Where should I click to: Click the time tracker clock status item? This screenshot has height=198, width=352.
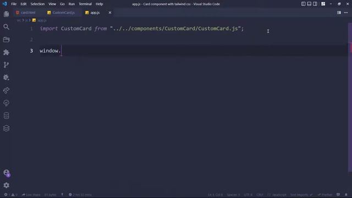80,195
